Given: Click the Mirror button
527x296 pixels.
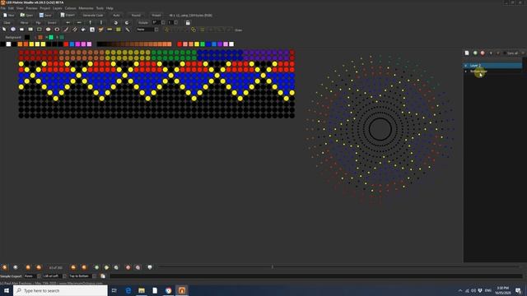Looking at the screenshot, I should click(x=24, y=22).
